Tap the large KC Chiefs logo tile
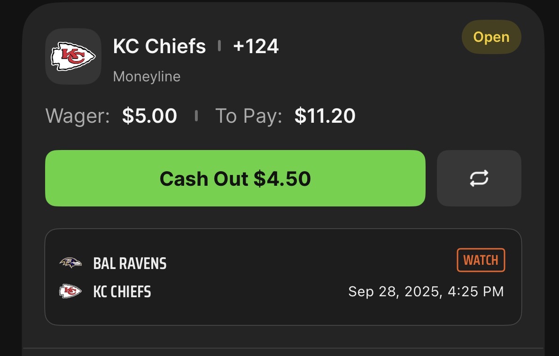Viewport: 559px width, 356px height. click(x=73, y=56)
